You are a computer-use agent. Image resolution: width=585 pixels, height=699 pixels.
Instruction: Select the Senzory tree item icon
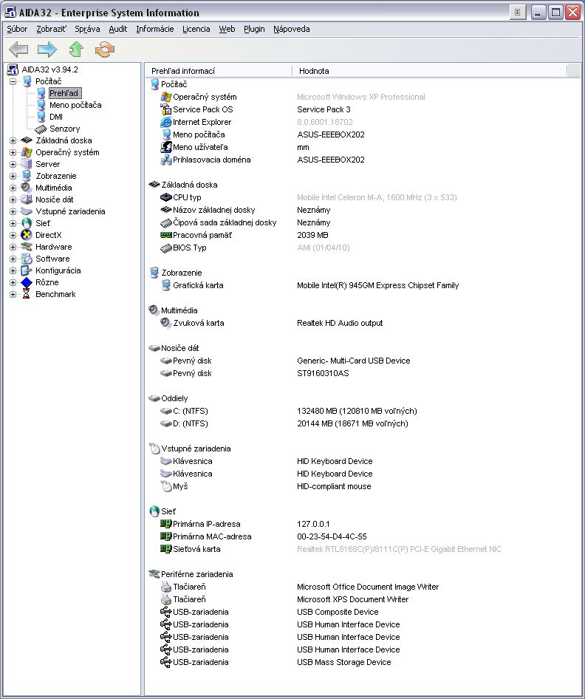pyautogui.click(x=41, y=129)
